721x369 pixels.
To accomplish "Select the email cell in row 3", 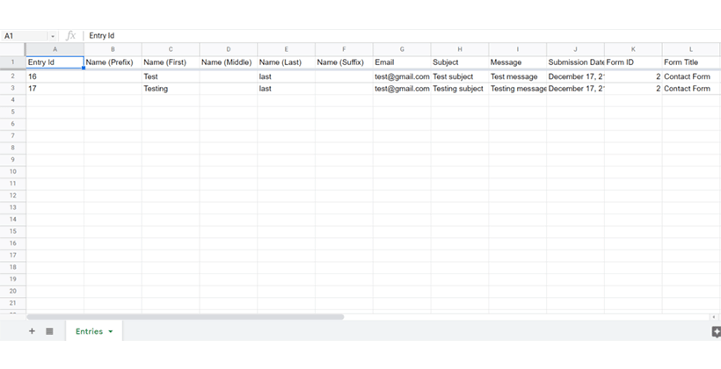I will pos(402,89).
